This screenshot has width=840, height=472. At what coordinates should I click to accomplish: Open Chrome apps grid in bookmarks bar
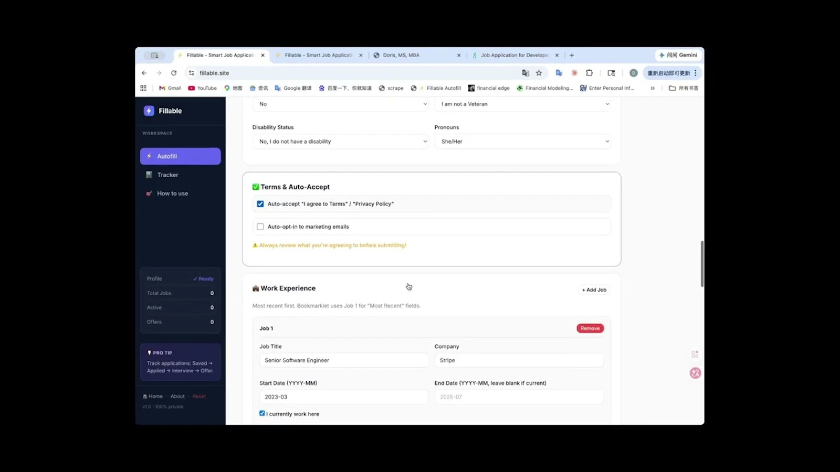click(143, 88)
